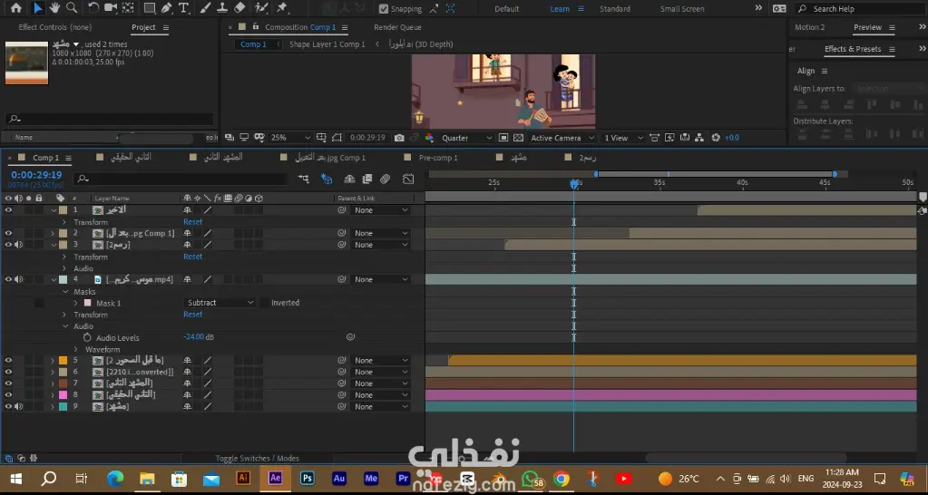Image resolution: width=928 pixels, height=495 pixels.
Task: Open the Graph Editor icon in timeline
Action: (x=408, y=179)
